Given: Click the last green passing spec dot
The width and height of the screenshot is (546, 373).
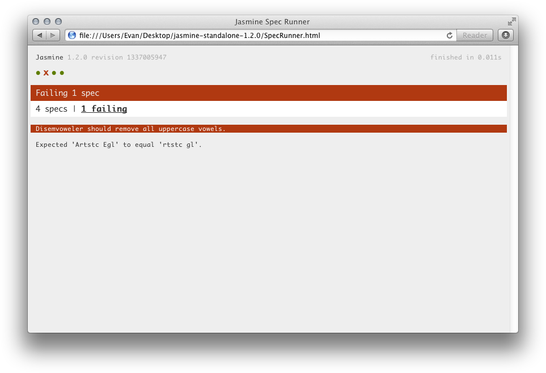Looking at the screenshot, I should pos(62,73).
